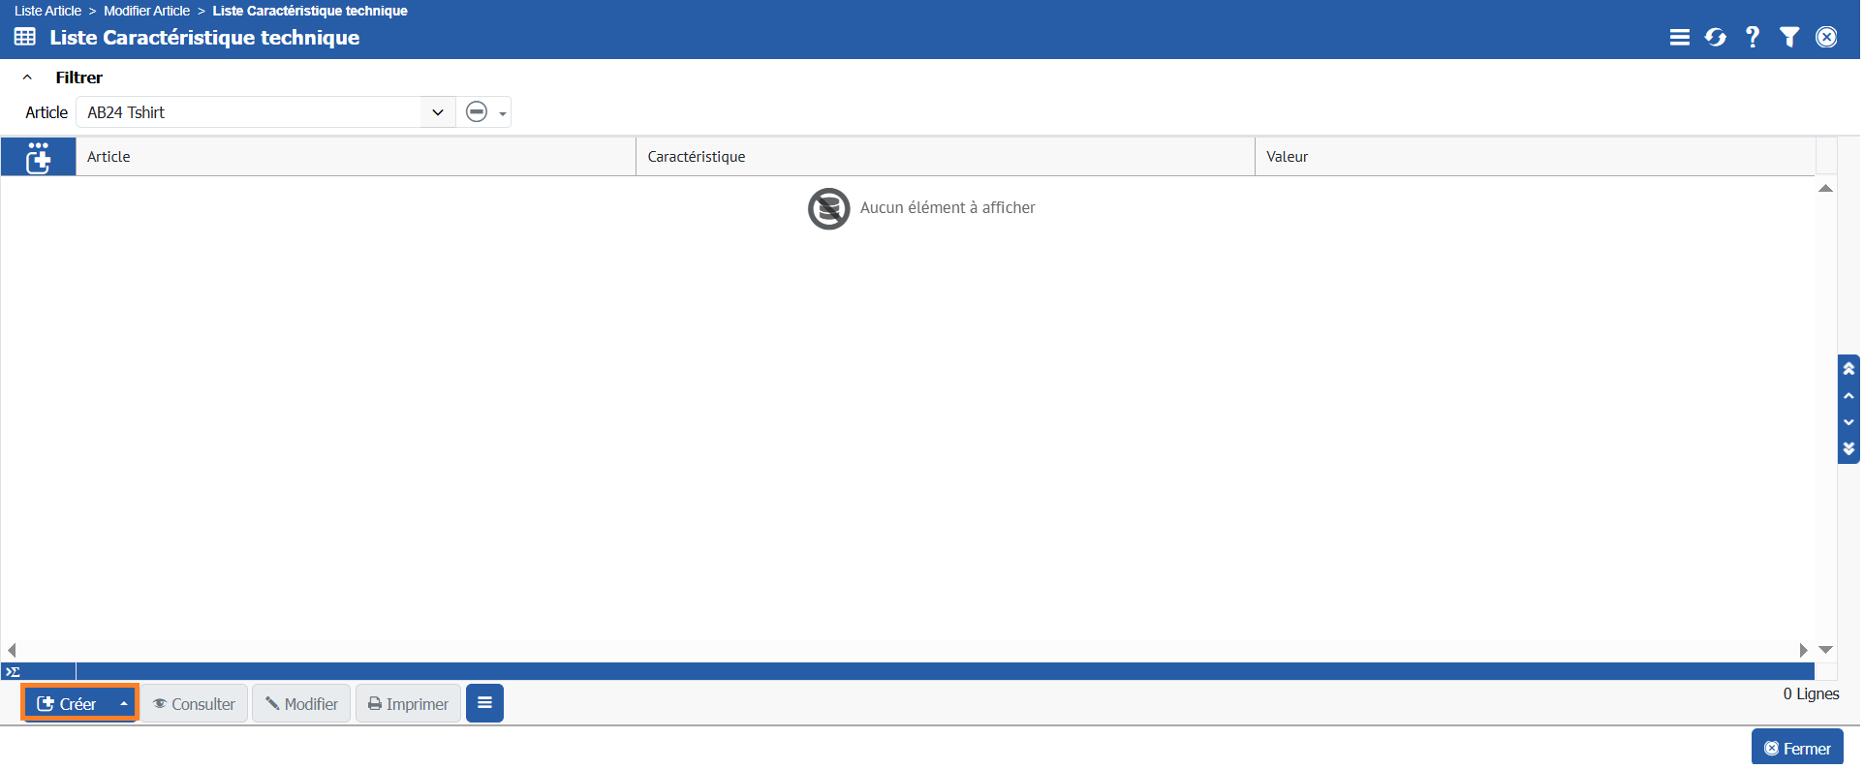This screenshot has height=769, width=1864.
Task: Click the Créer button
Action: 68,704
